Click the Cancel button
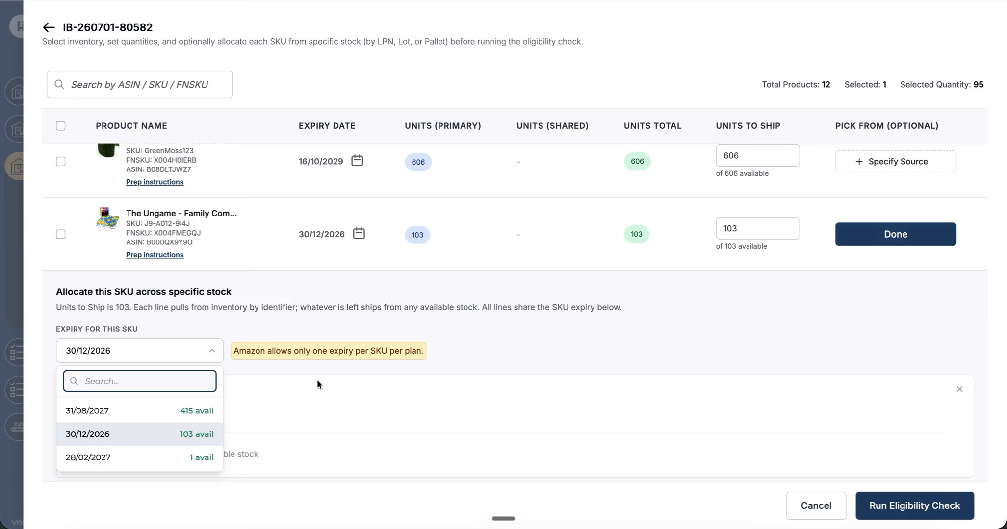The width and height of the screenshot is (1007, 529). coord(816,505)
